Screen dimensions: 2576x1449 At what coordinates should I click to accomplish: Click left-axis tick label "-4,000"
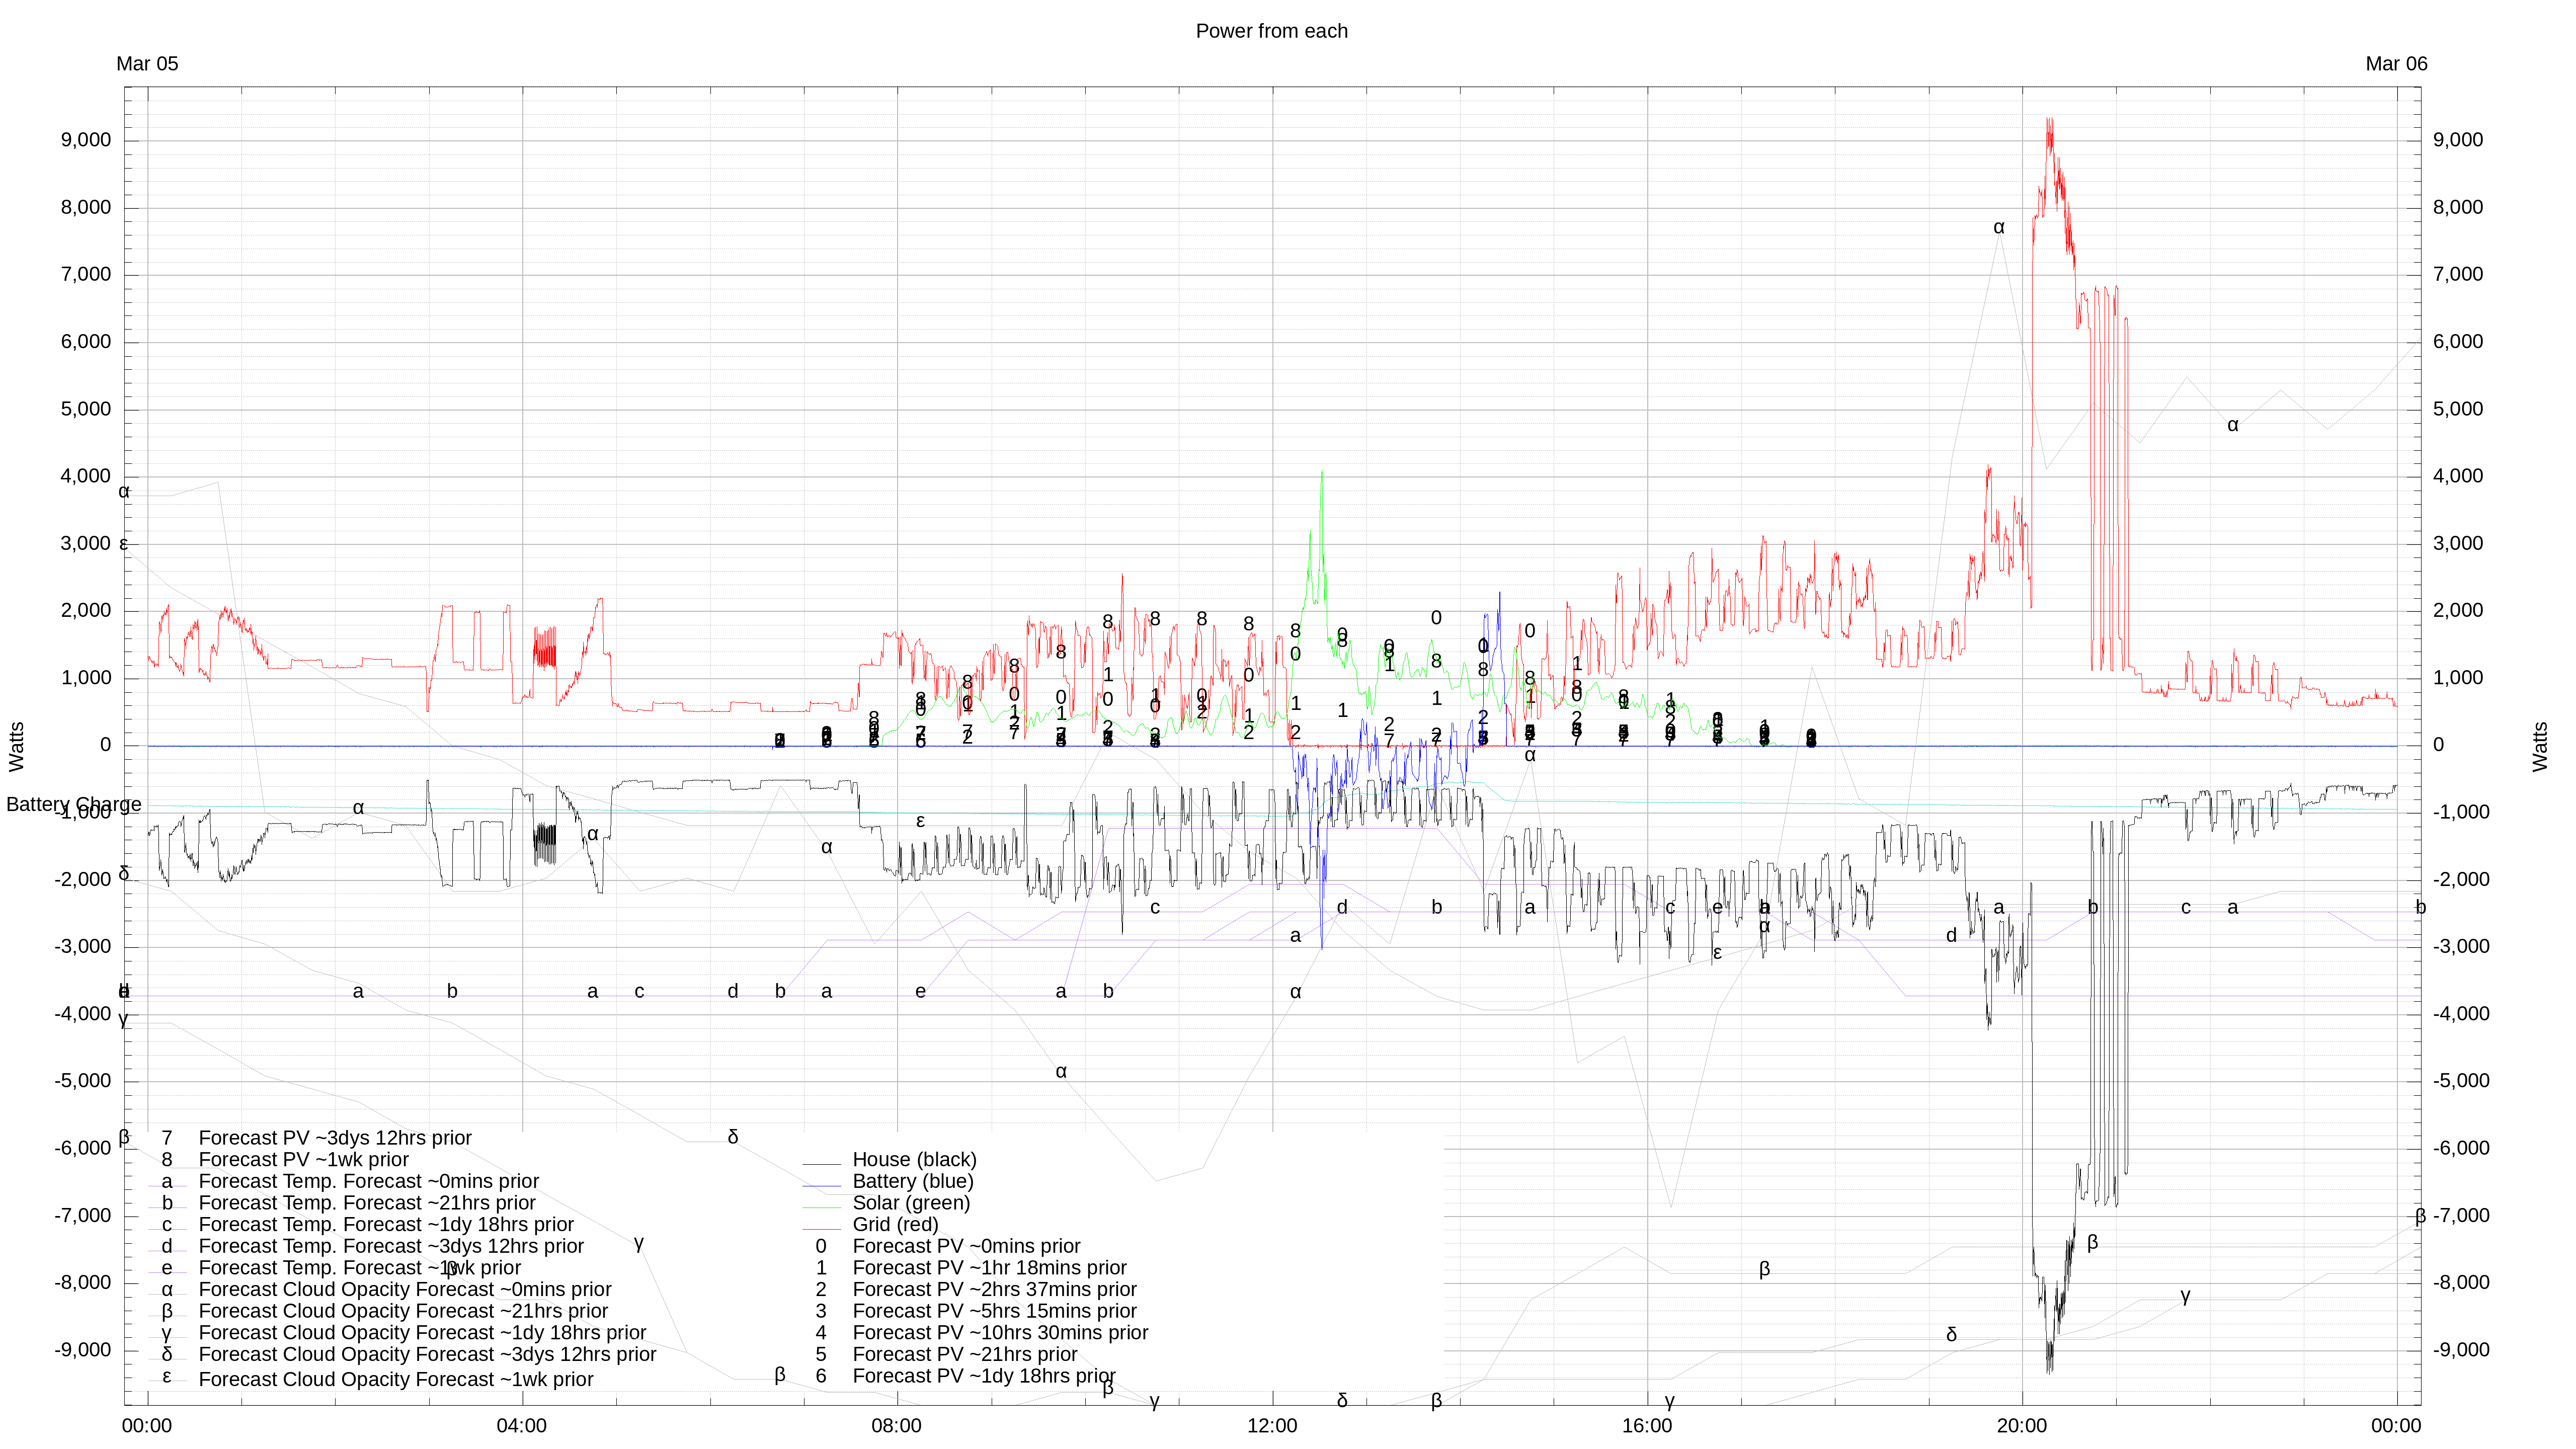coord(83,1014)
